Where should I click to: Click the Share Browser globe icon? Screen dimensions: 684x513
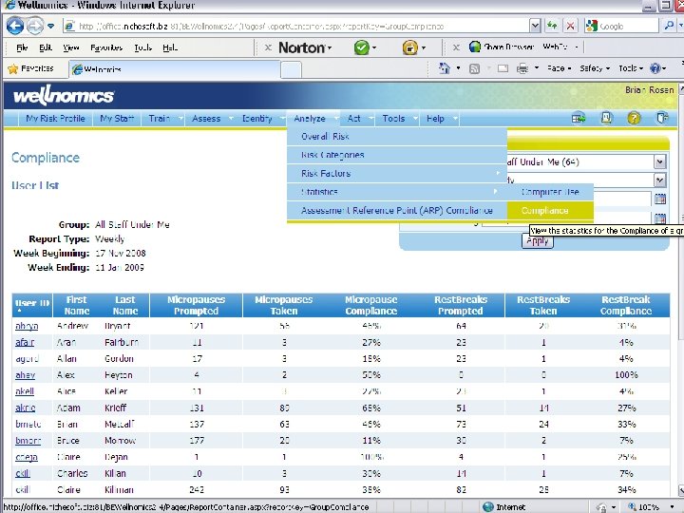pos(475,47)
